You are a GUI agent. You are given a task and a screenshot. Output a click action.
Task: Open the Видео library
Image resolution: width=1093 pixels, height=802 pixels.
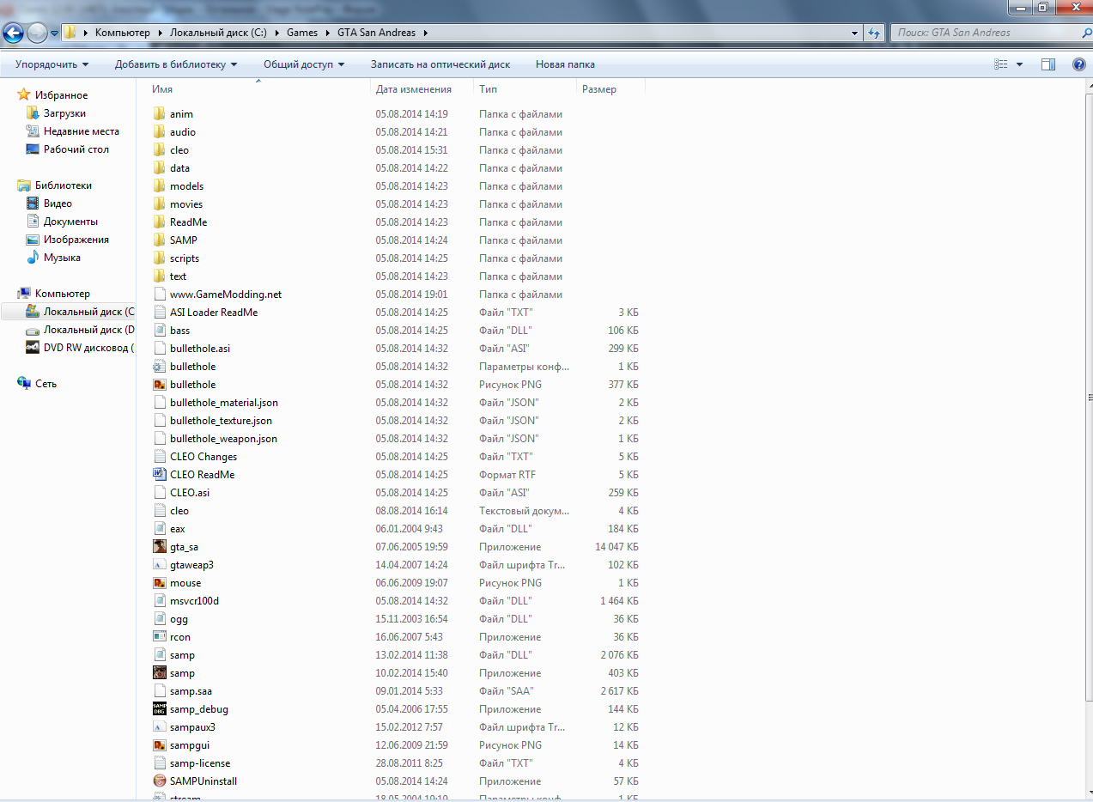pos(58,204)
